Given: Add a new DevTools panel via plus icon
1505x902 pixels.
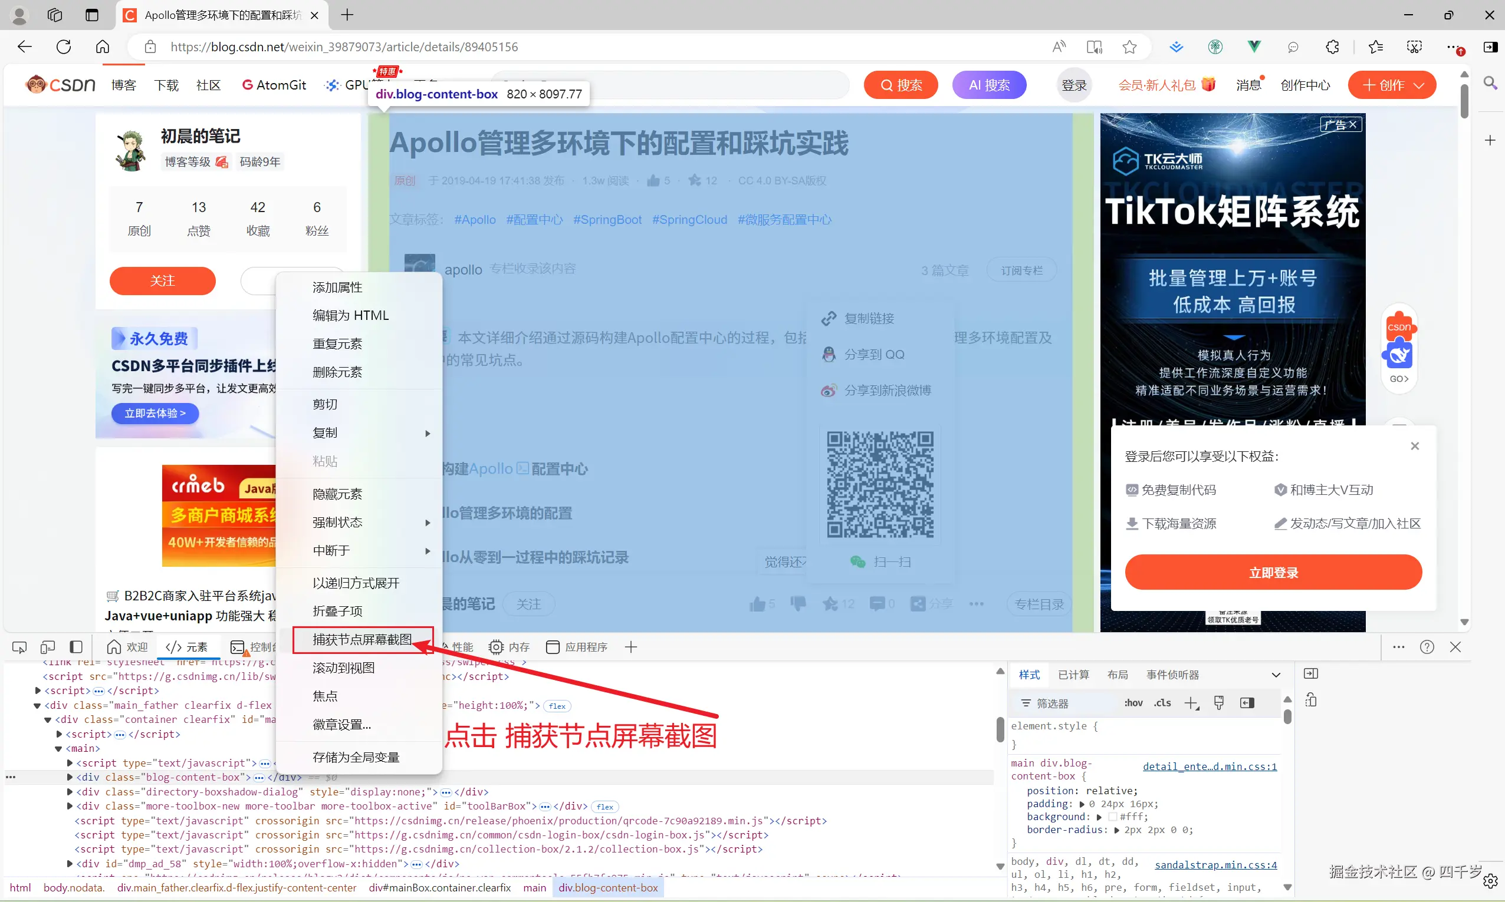Looking at the screenshot, I should (x=631, y=647).
